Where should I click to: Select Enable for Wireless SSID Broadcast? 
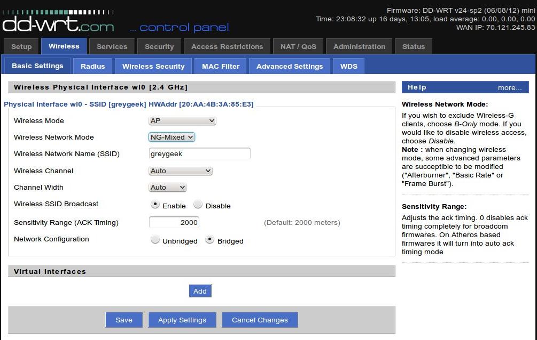click(x=155, y=205)
